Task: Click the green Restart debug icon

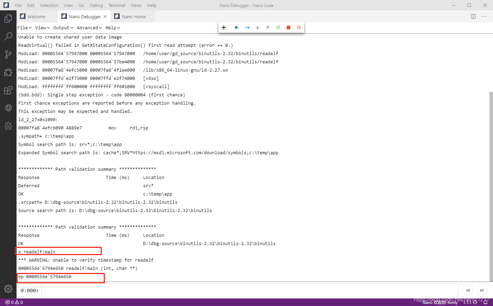Action: [278, 28]
